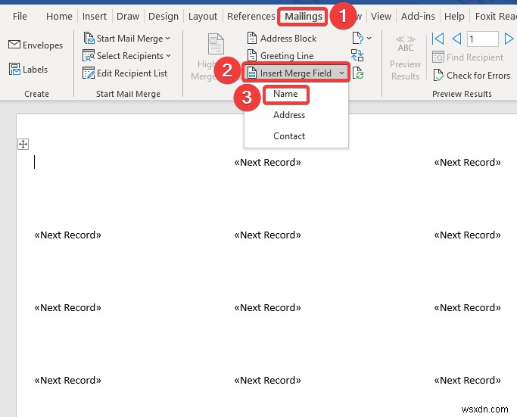Screen dimensions: 517x417
Task: Choose Name from the merge field list
Action: [x=285, y=94]
